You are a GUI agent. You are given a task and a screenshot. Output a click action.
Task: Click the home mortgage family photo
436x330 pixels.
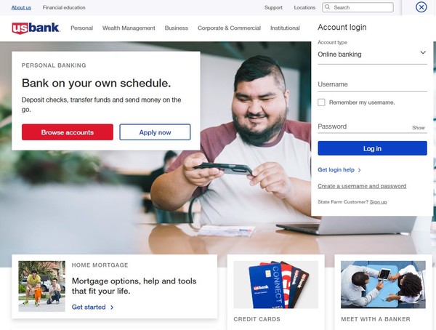(41, 286)
